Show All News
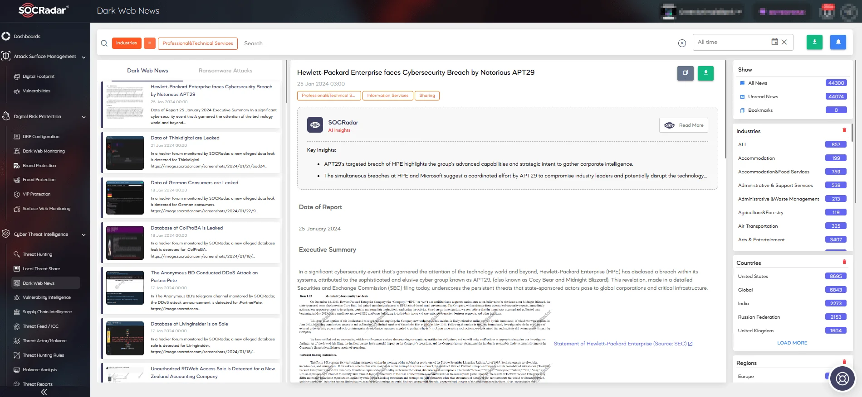 click(758, 83)
